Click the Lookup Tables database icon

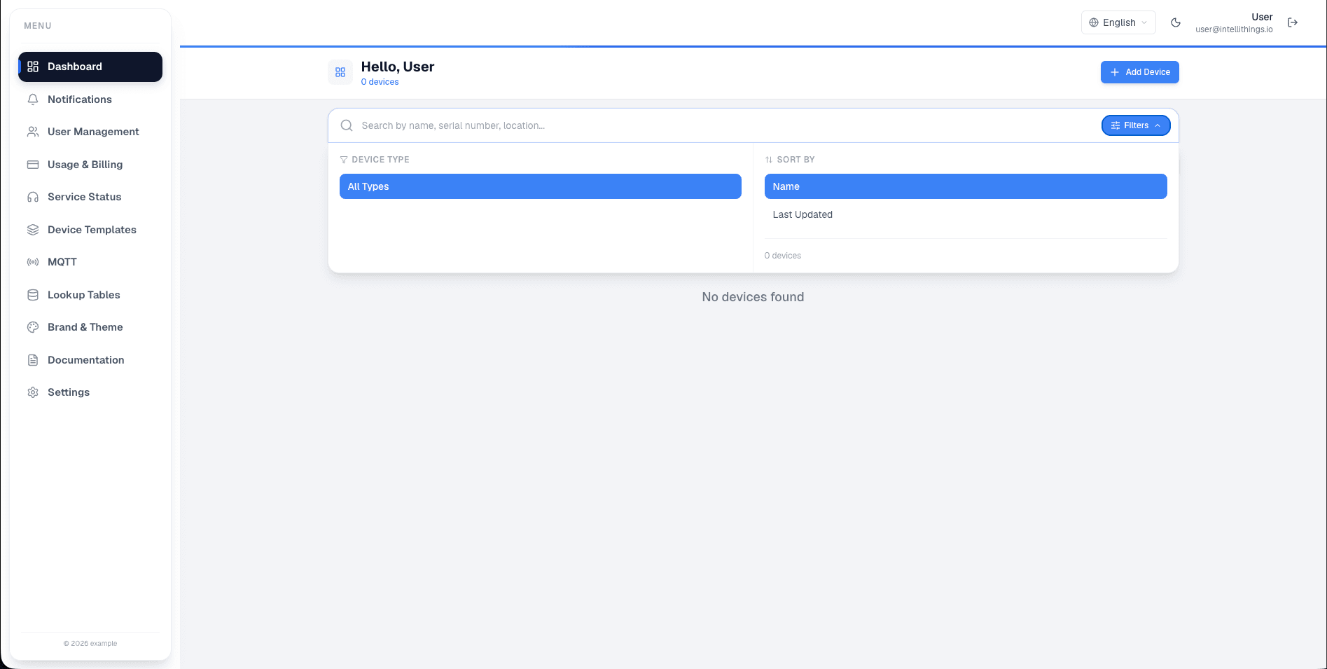[x=33, y=295]
